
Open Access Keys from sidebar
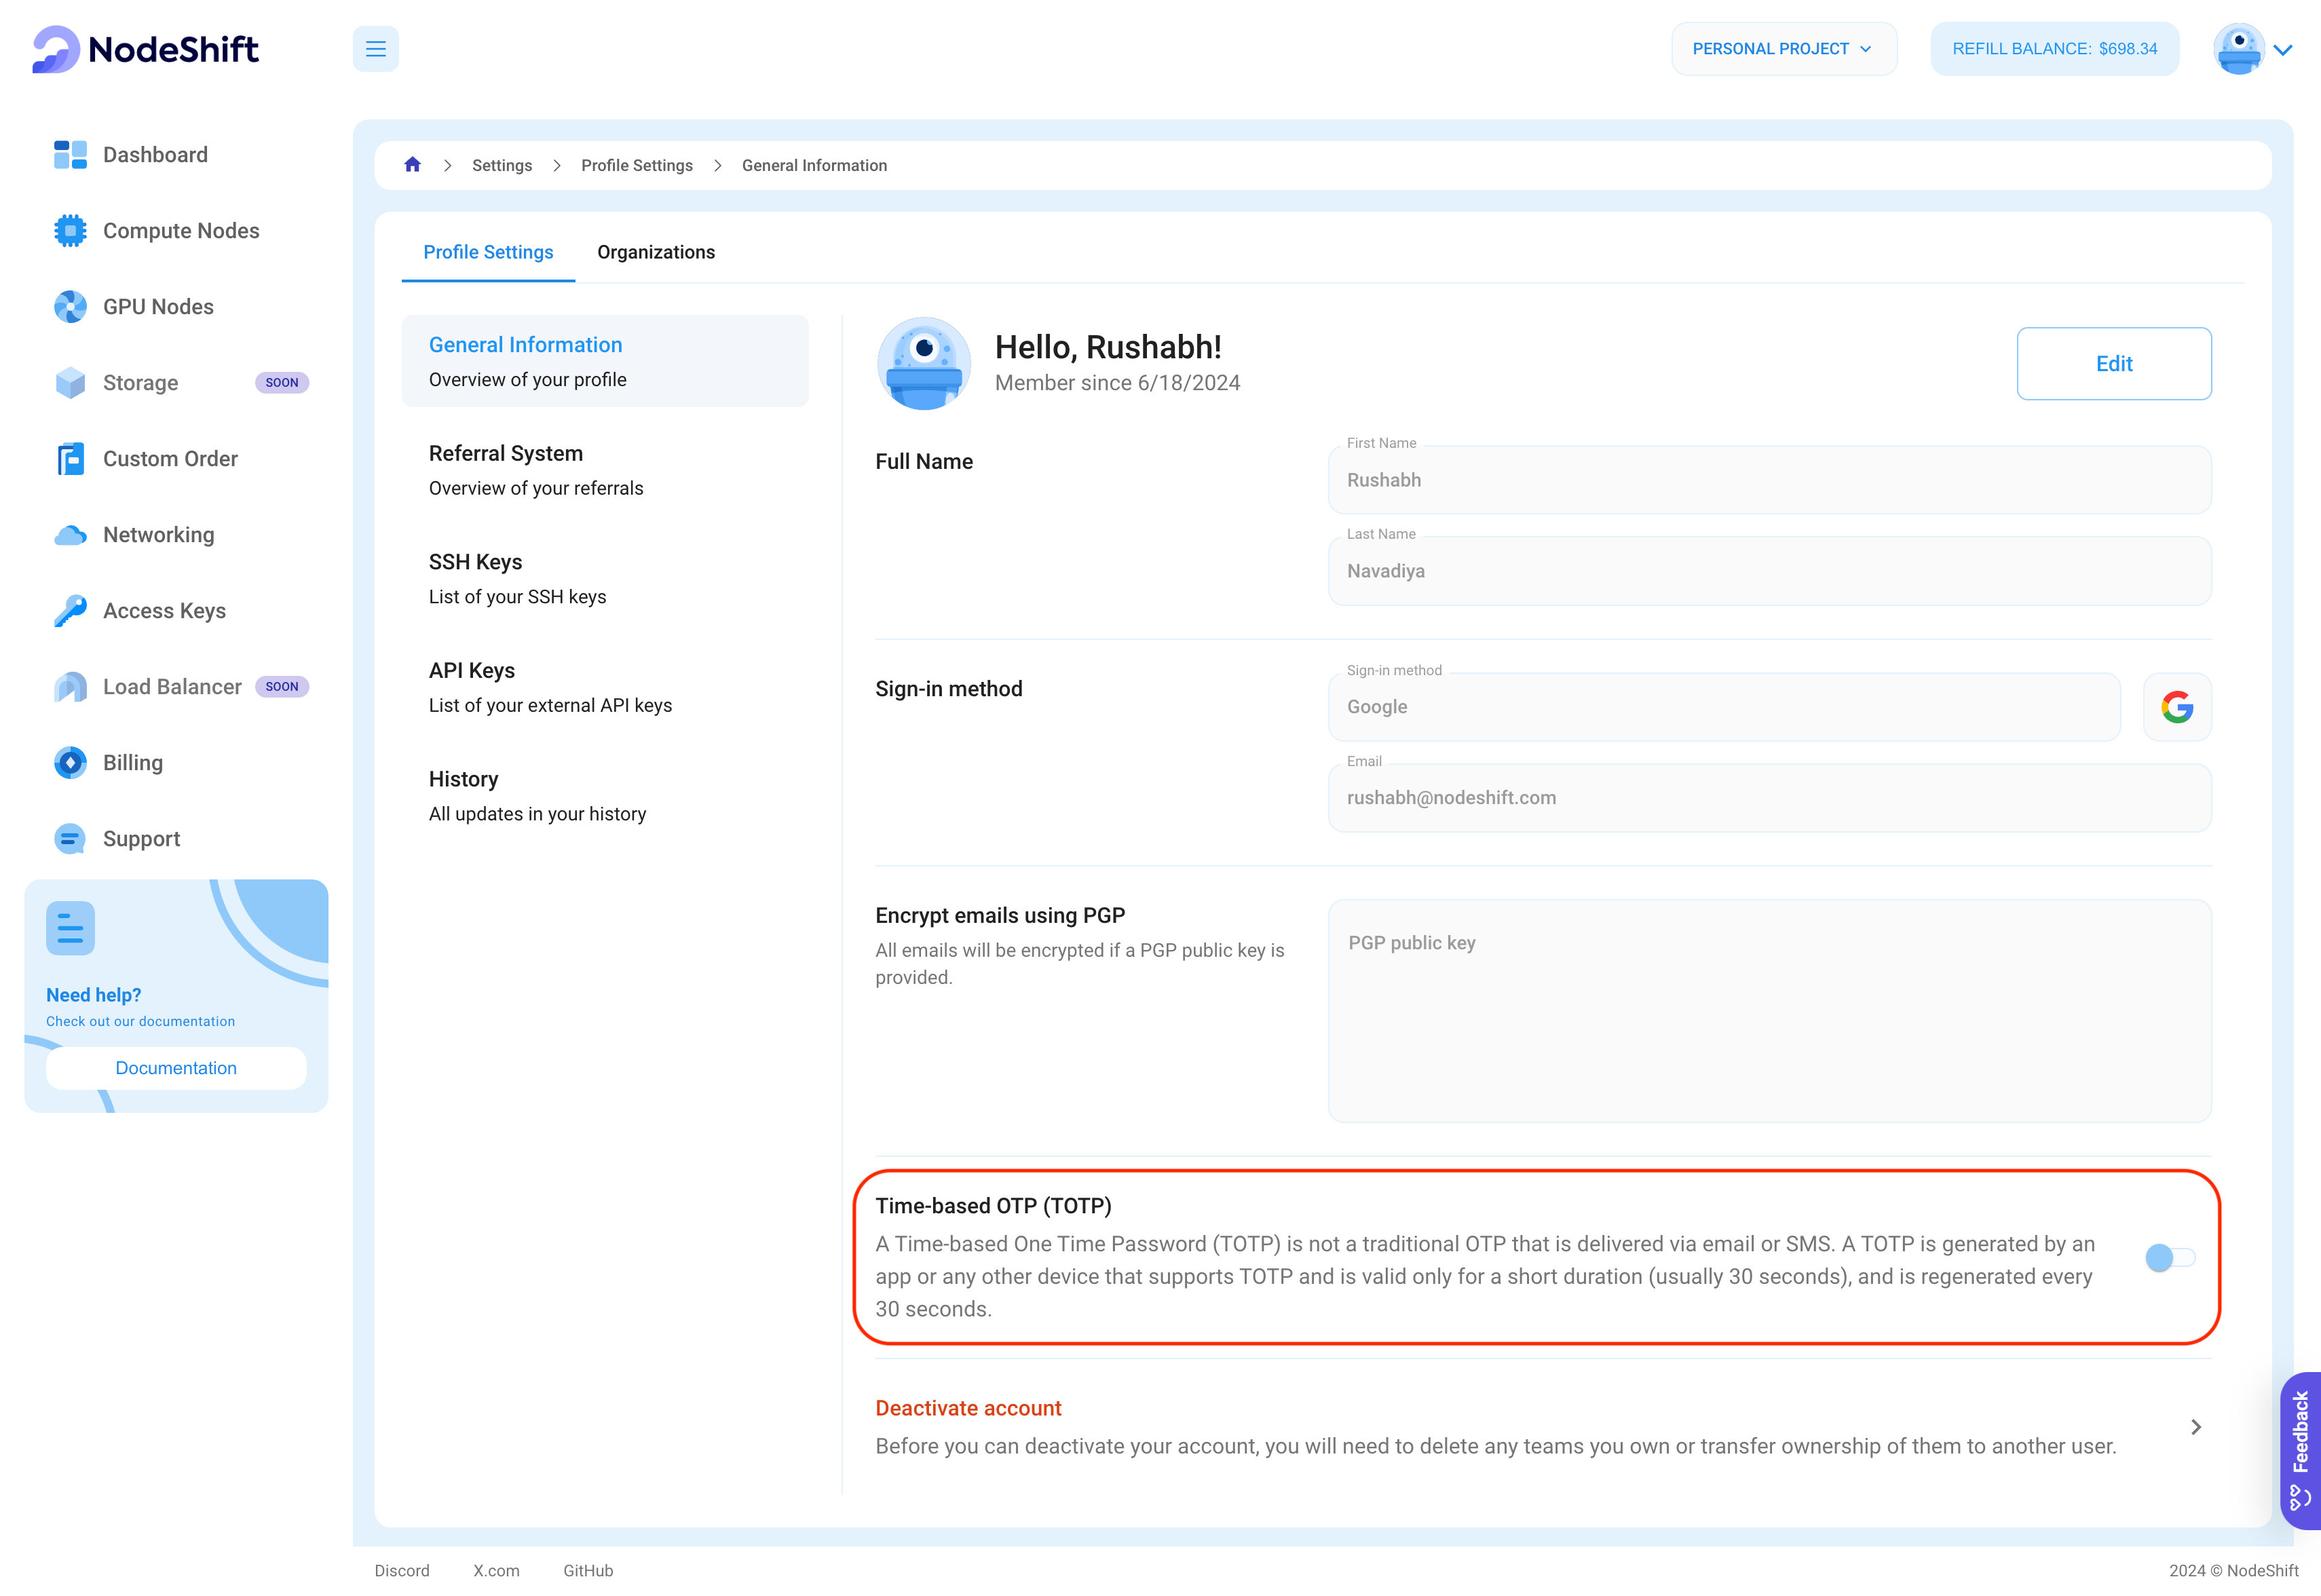click(164, 610)
